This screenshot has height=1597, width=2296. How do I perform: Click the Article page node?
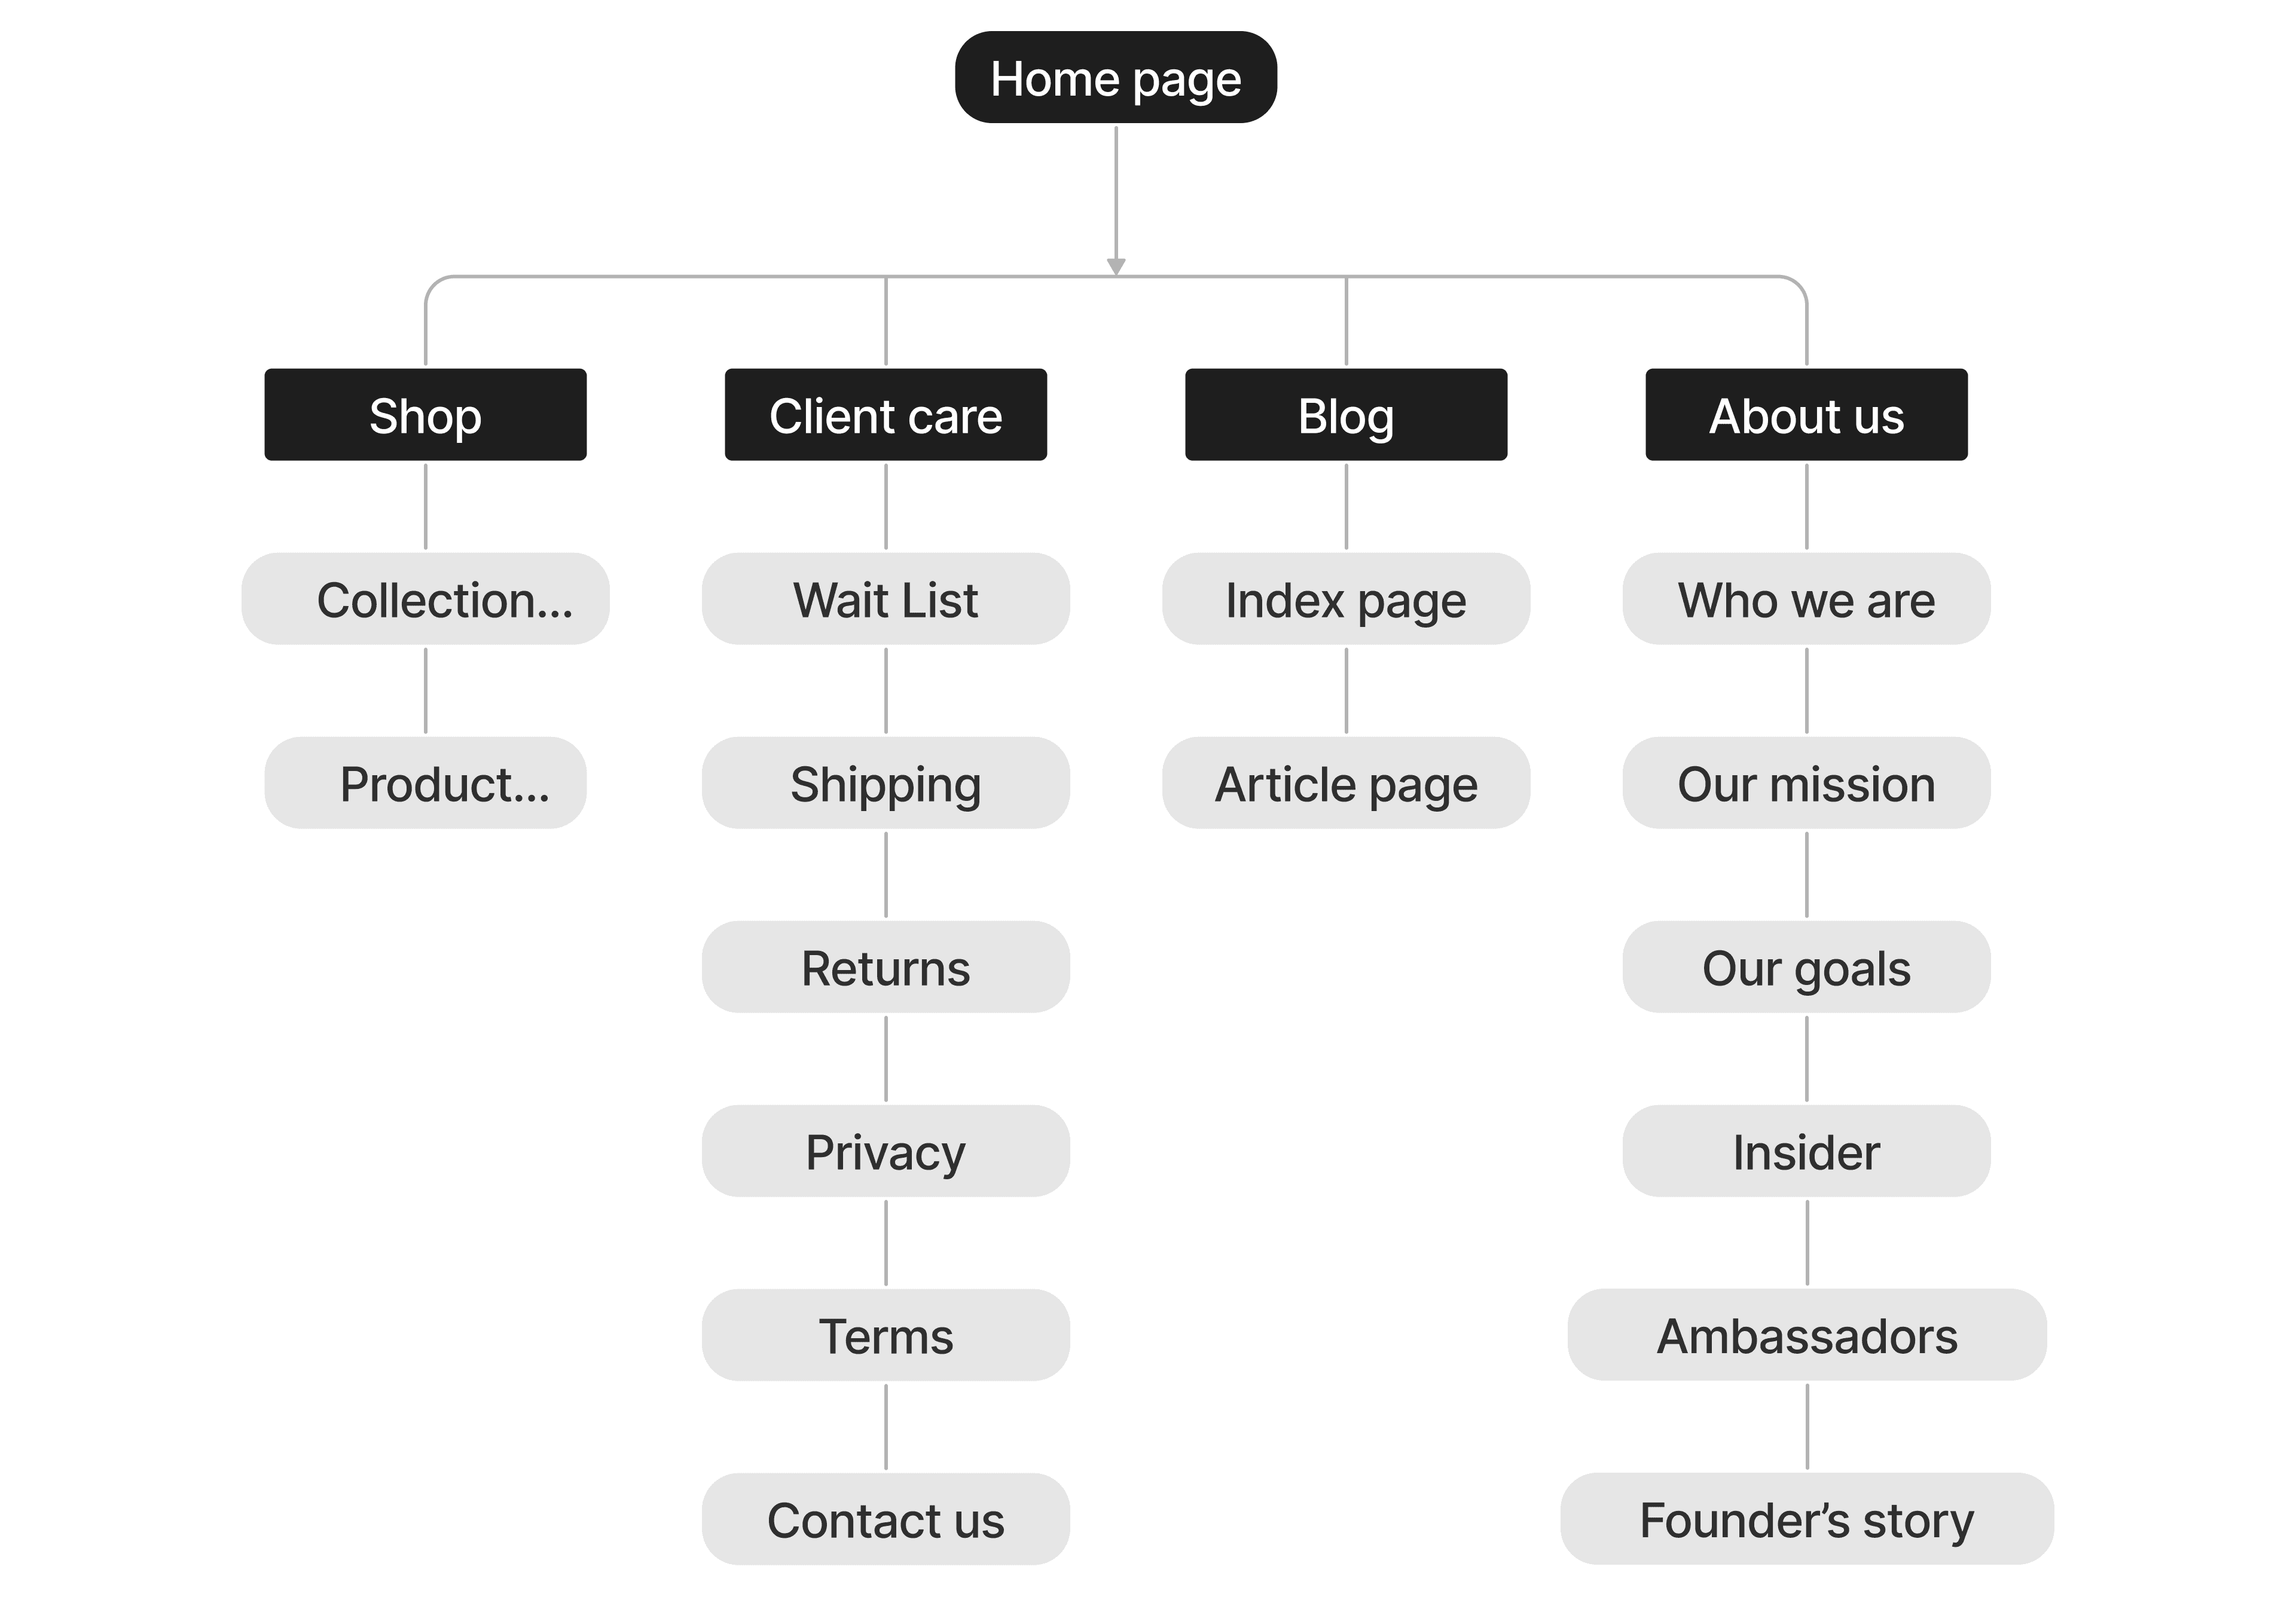tap(1346, 782)
